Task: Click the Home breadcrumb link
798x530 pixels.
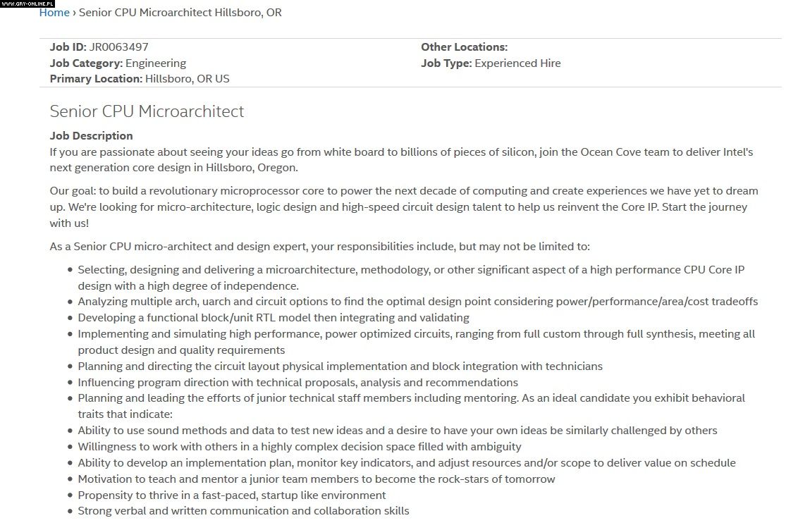Action: tap(54, 13)
